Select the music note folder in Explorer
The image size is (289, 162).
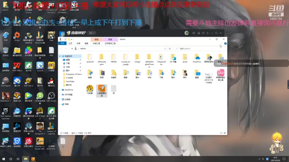pyautogui.click(x=173, y=74)
